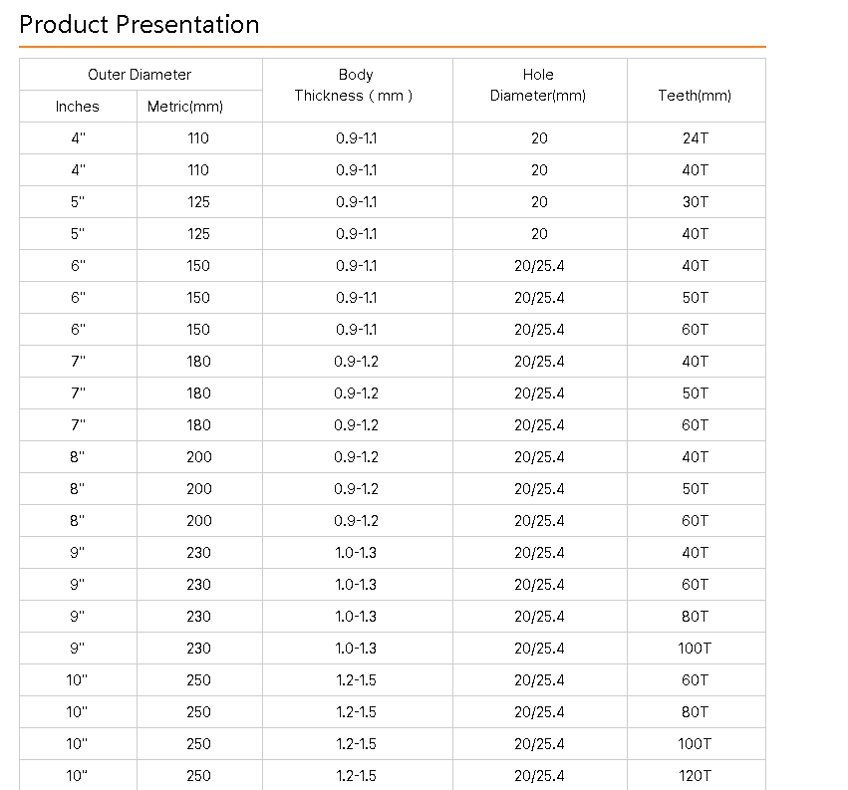
Task: Select the 50T teeth cell for 180 mm
Action: 695,394
